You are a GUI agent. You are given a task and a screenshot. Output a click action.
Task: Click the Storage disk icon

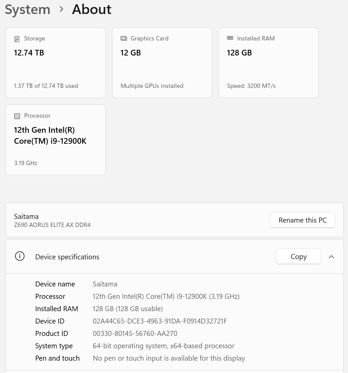coord(17,39)
